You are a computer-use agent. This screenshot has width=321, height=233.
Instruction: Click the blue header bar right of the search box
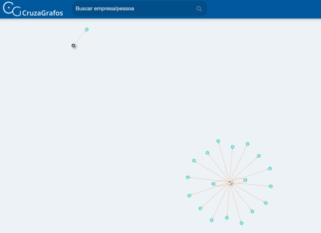point(264,9)
